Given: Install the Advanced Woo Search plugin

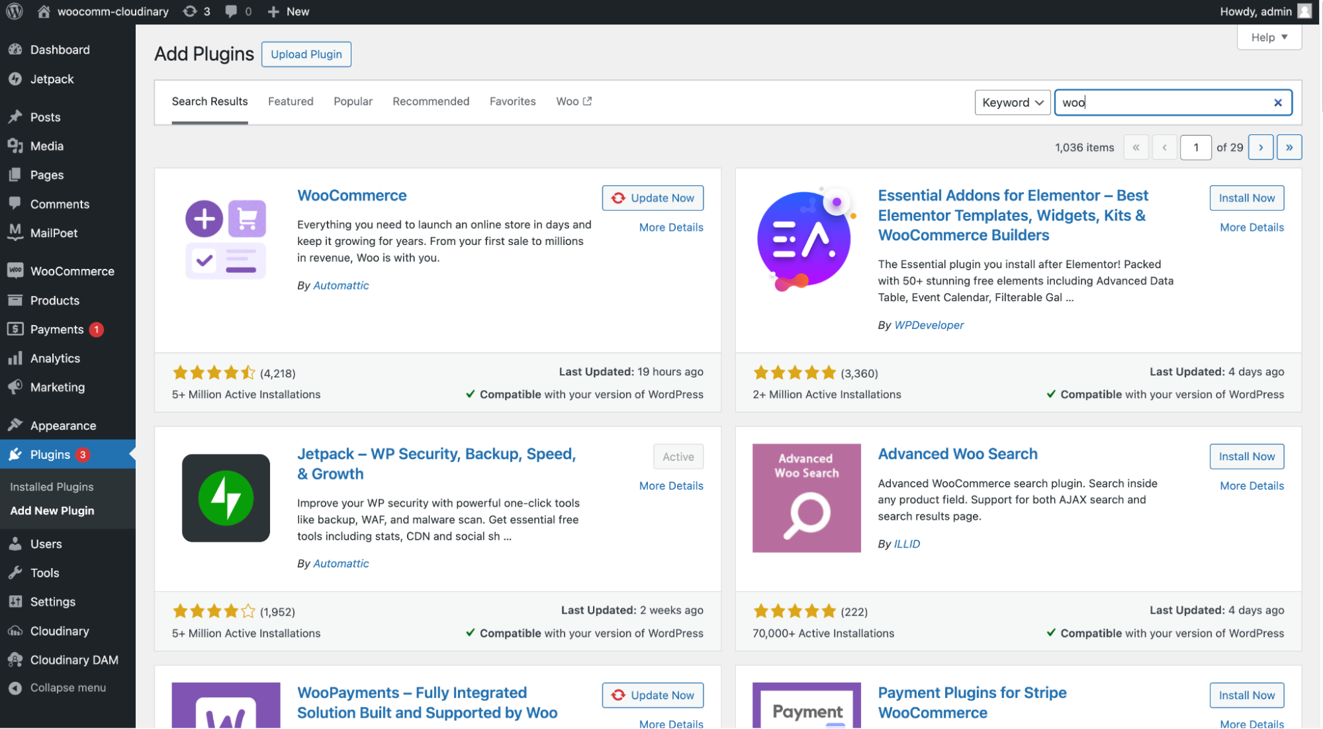Looking at the screenshot, I should pos(1246,456).
